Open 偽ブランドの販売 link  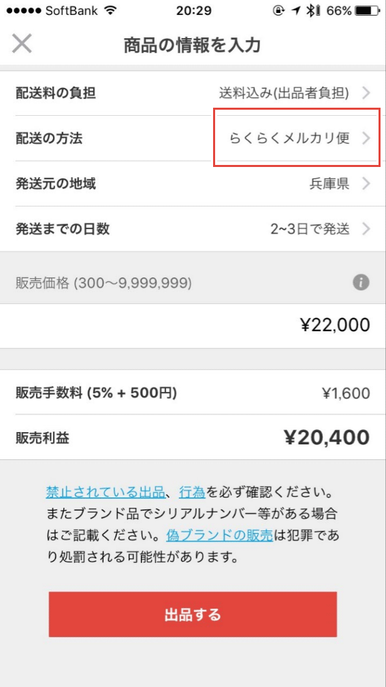(x=220, y=535)
